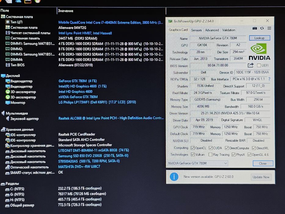Click the Update Now button
Image resolution: width=285 pixels, height=214 pixels.
(261, 177)
